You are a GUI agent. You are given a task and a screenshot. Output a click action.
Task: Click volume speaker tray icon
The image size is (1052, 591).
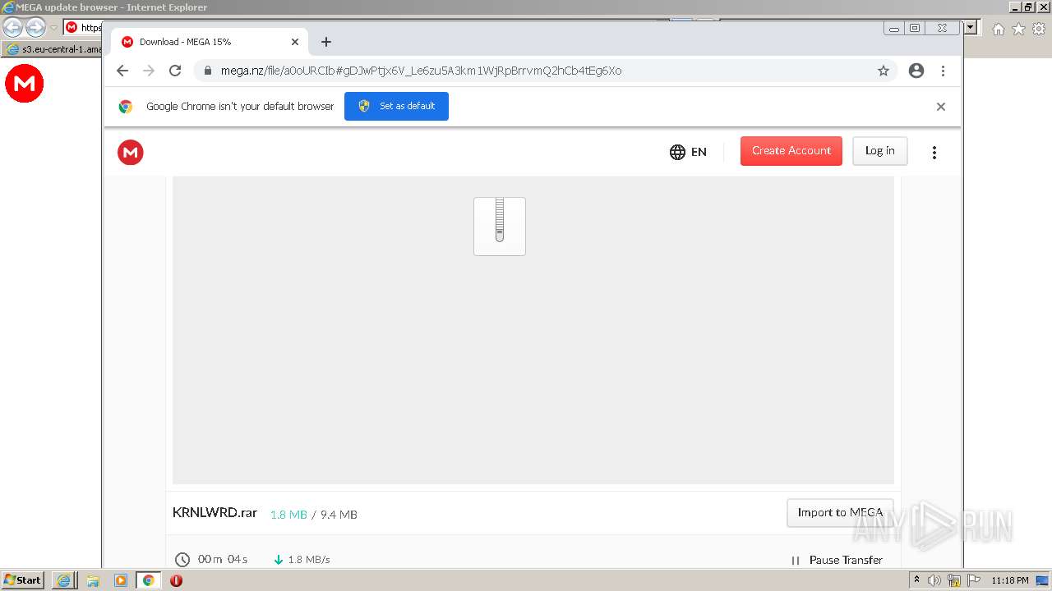tap(934, 580)
